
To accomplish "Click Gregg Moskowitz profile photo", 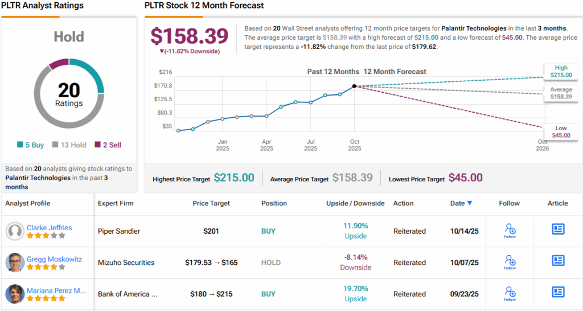I will pyautogui.click(x=15, y=262).
